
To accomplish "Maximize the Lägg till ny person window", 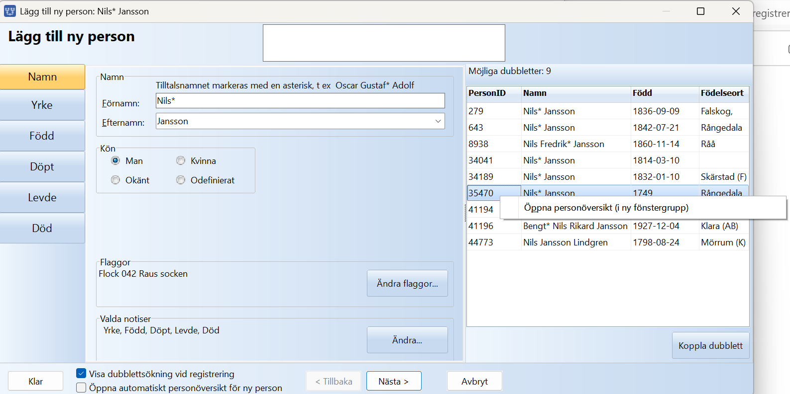I will (700, 11).
